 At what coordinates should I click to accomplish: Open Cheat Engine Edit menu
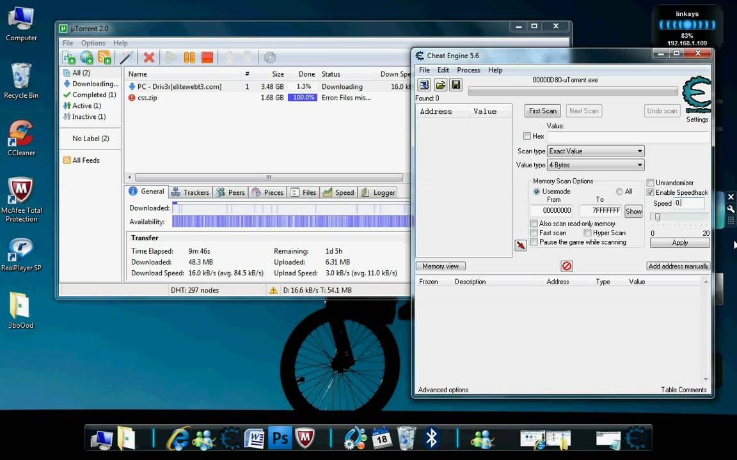coord(443,70)
